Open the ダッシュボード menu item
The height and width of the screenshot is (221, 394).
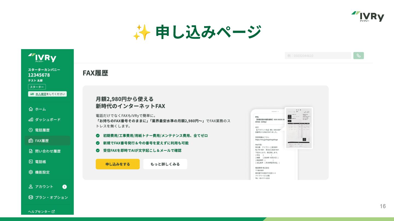[x=47, y=120]
